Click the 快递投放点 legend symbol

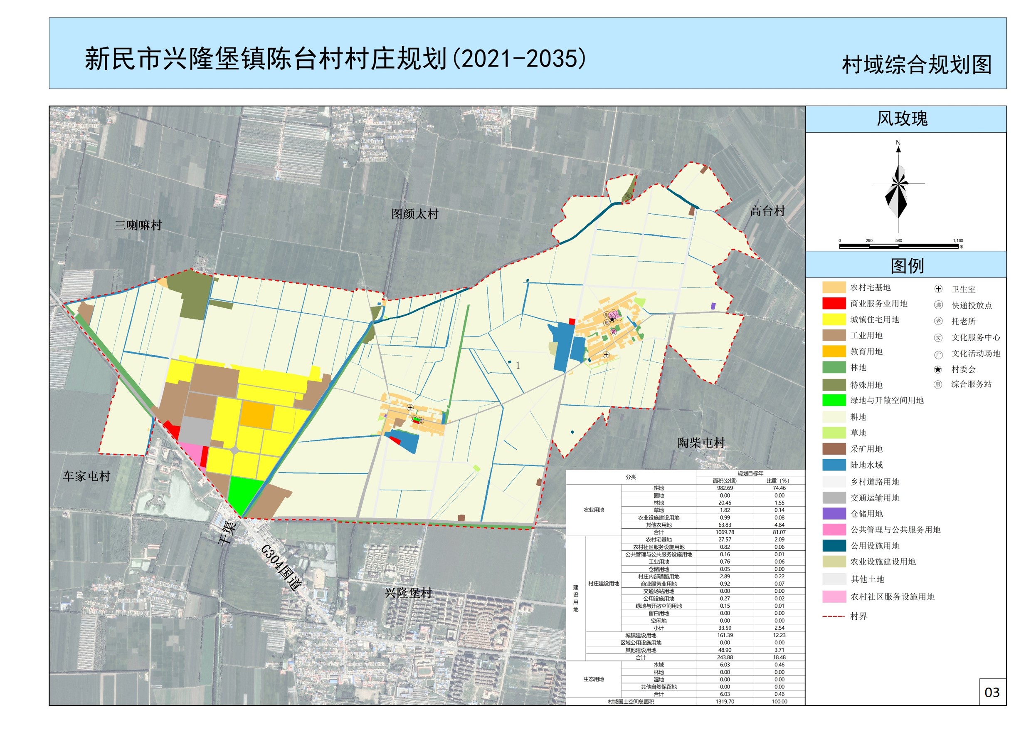(x=938, y=305)
